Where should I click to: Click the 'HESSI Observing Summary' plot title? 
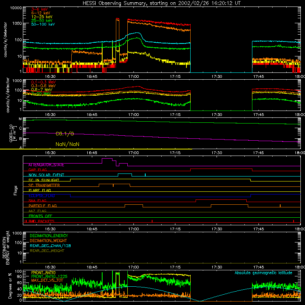coord(161,3)
